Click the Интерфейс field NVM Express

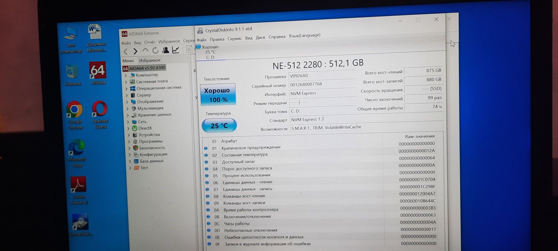click(x=322, y=93)
